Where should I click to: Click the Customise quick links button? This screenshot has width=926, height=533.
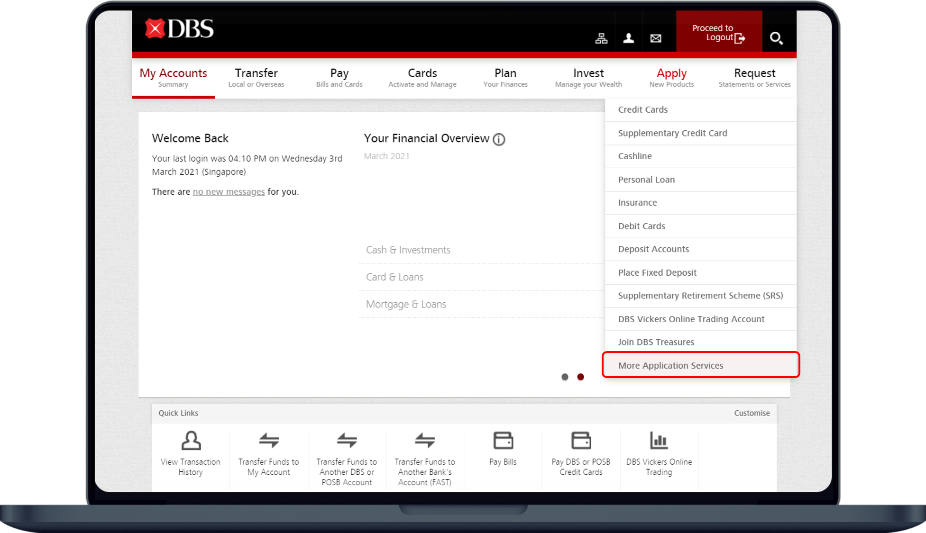pos(752,413)
